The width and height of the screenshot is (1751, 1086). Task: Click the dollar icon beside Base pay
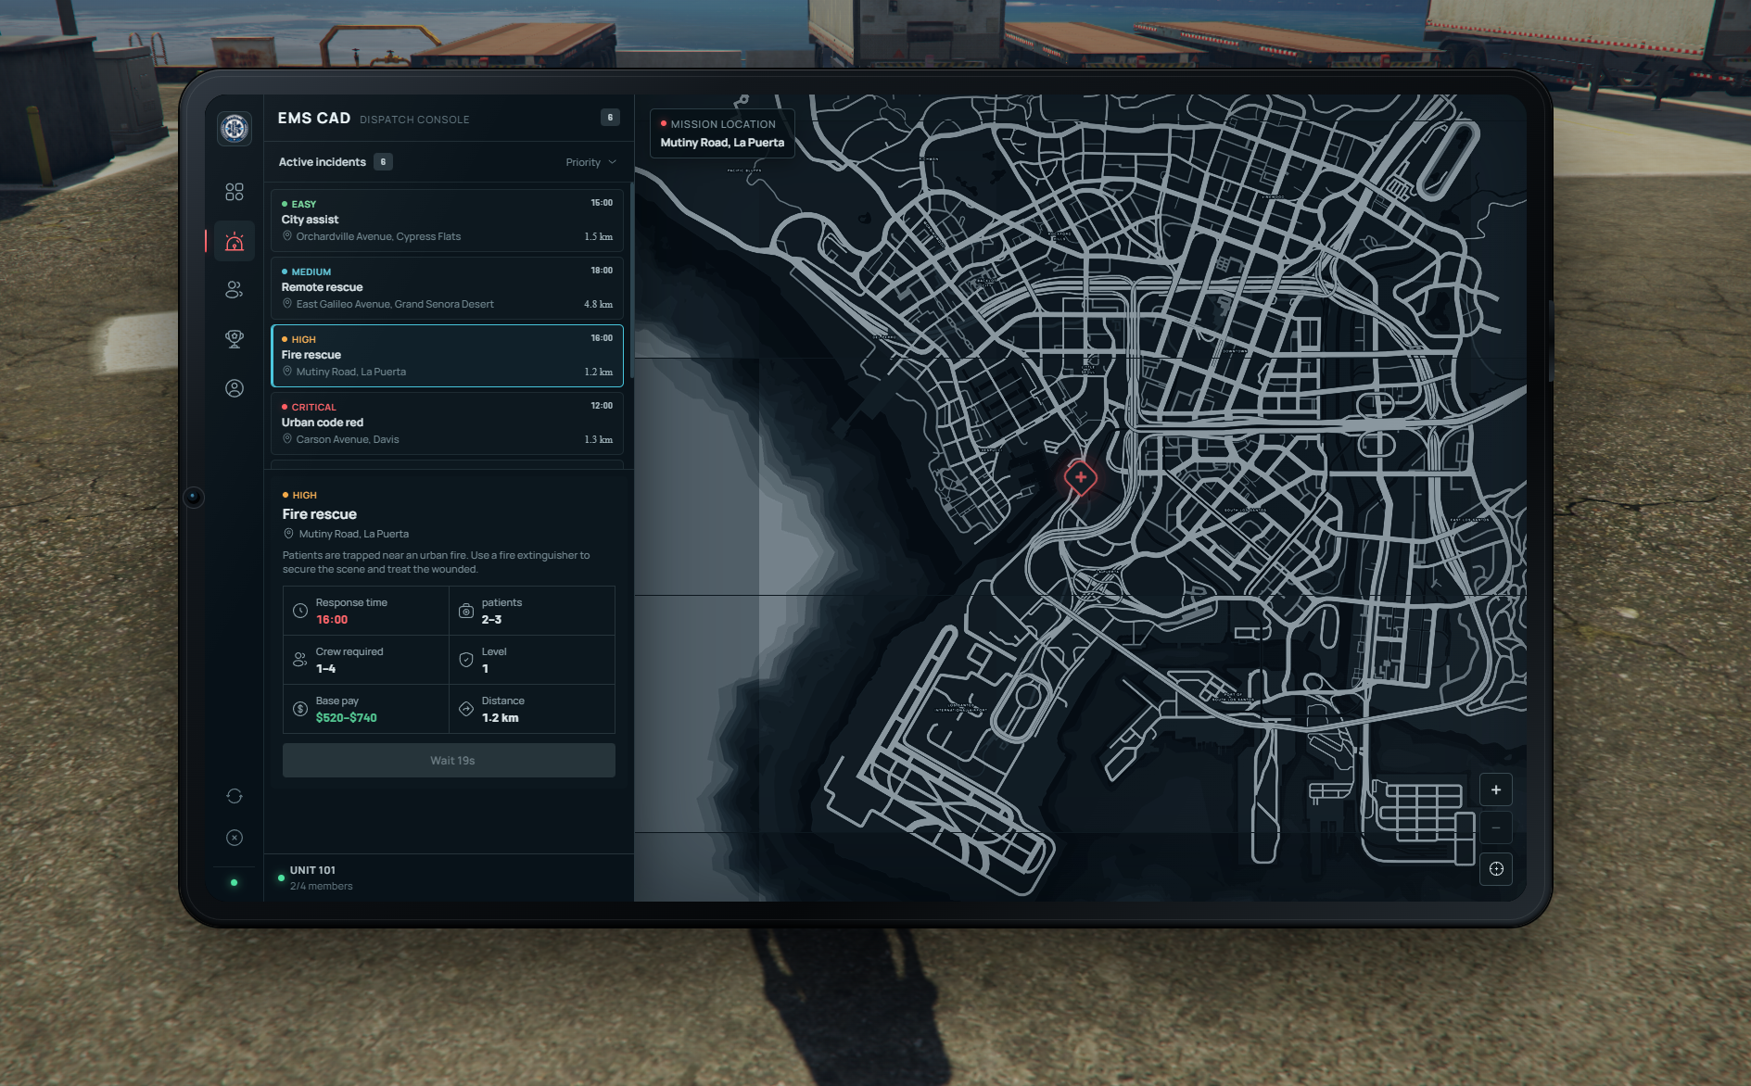tap(300, 709)
